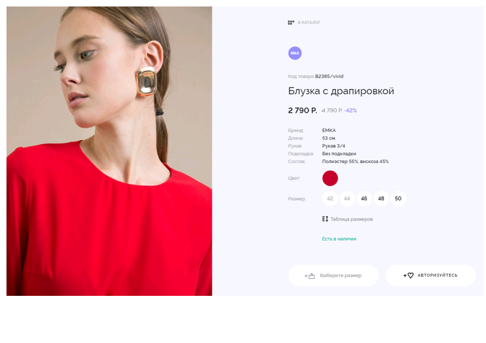Go back via "В каталог" link text
Screen dimensions: 486x343
(x=309, y=22)
